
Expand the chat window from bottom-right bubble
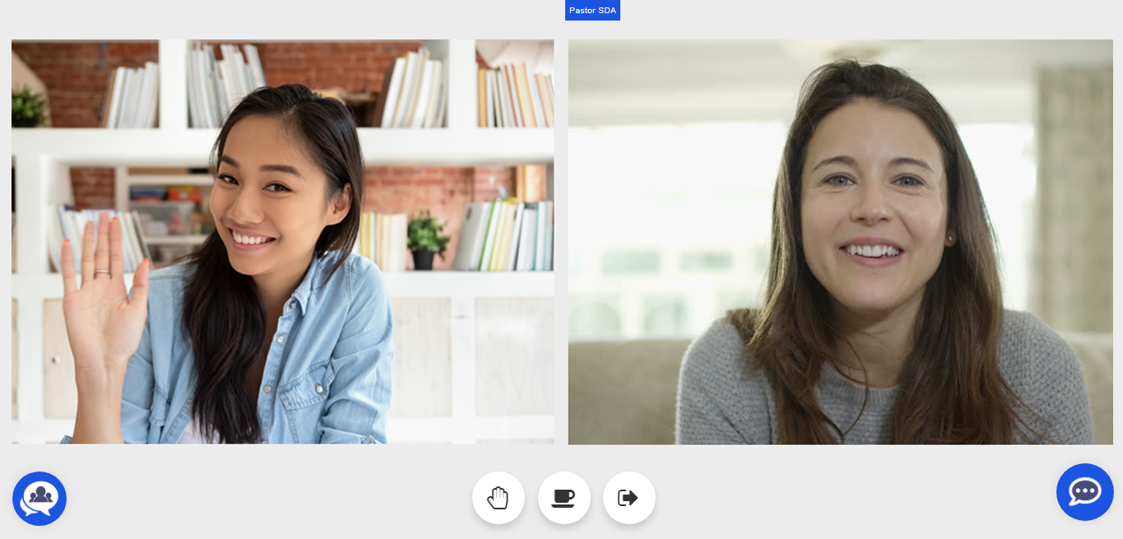1084,492
